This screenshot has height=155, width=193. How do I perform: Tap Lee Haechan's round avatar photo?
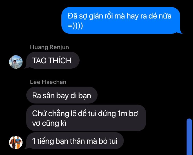point(16,142)
